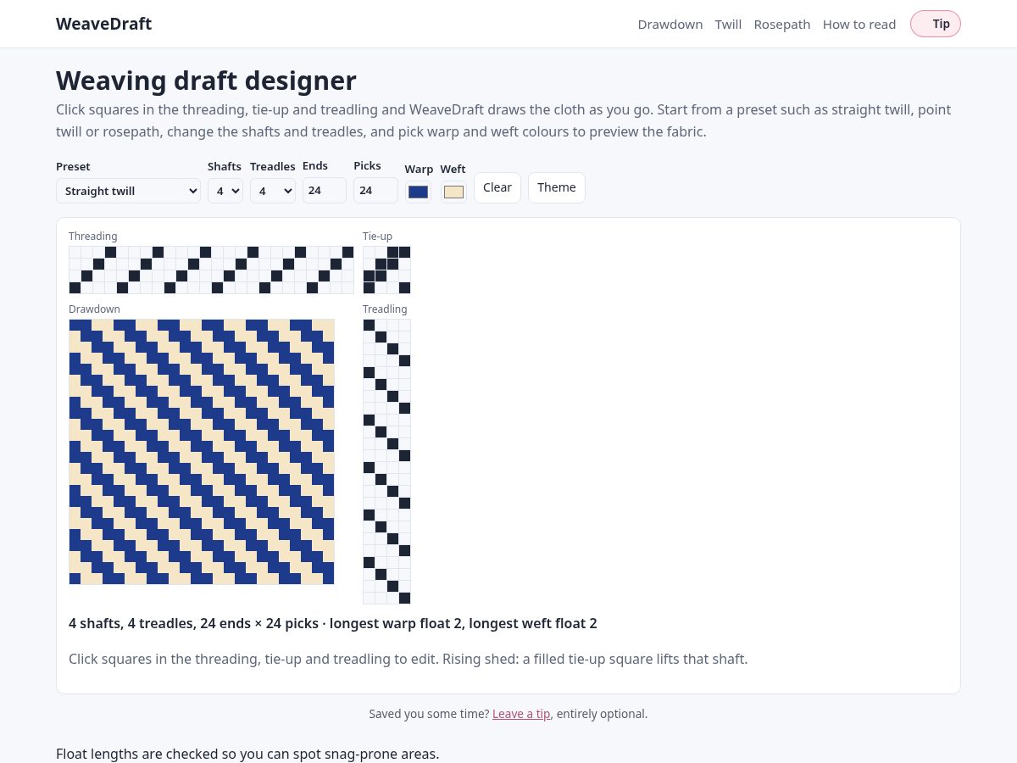Toggle the filled top-right tie-up square
The image size is (1017, 763).
click(405, 252)
